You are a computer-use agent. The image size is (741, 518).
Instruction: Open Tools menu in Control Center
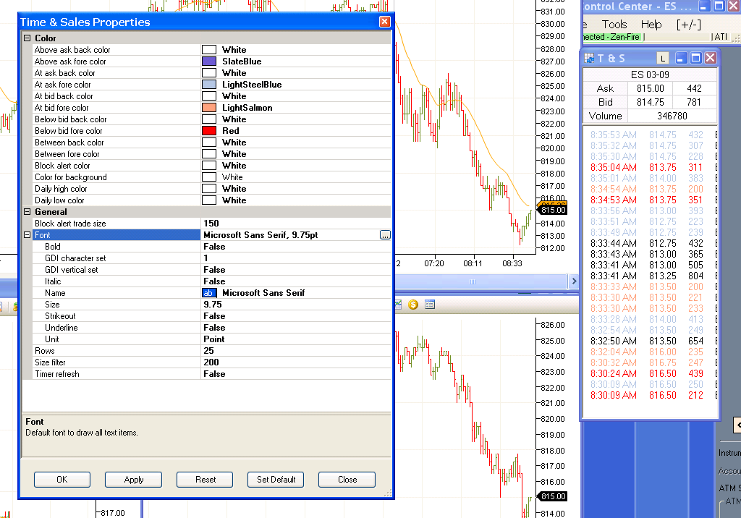coord(614,25)
